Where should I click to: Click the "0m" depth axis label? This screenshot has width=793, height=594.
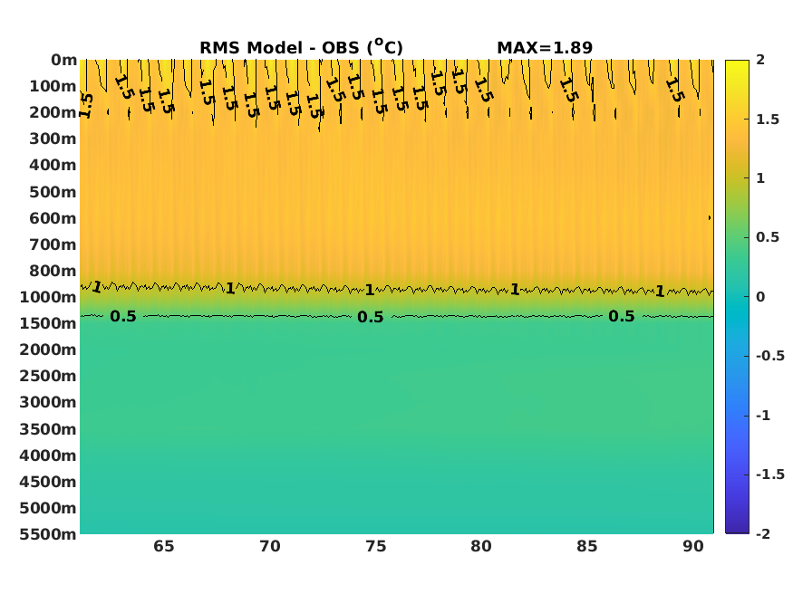click(63, 60)
